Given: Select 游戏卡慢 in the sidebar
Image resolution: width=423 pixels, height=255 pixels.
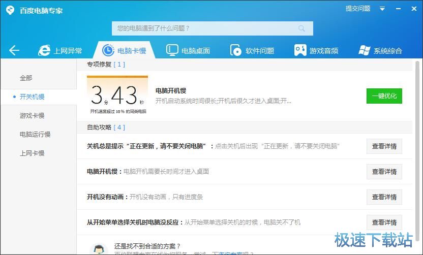Looking at the screenshot, I should [32, 116].
